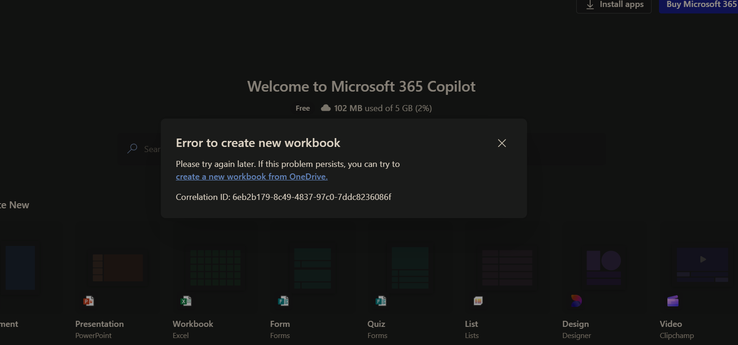Select the Design template thumbnail
The width and height of the screenshot is (738, 345).
(604, 268)
